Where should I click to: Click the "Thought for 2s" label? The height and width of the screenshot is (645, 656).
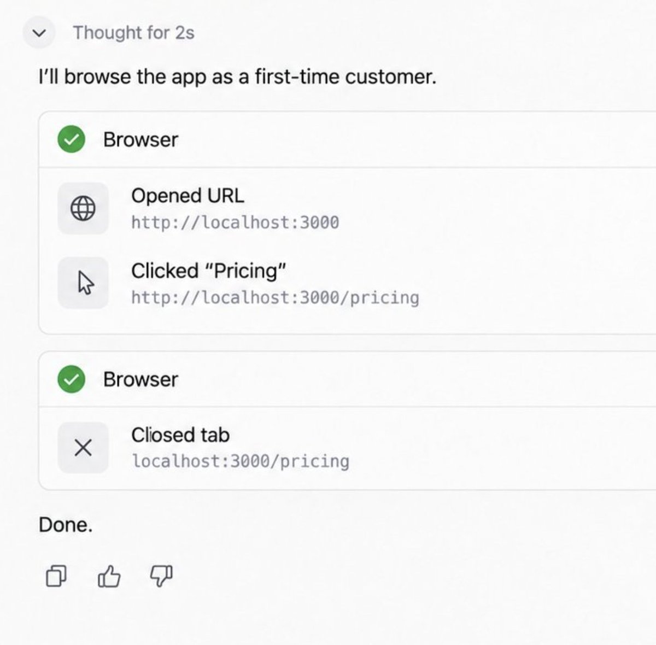(x=134, y=33)
